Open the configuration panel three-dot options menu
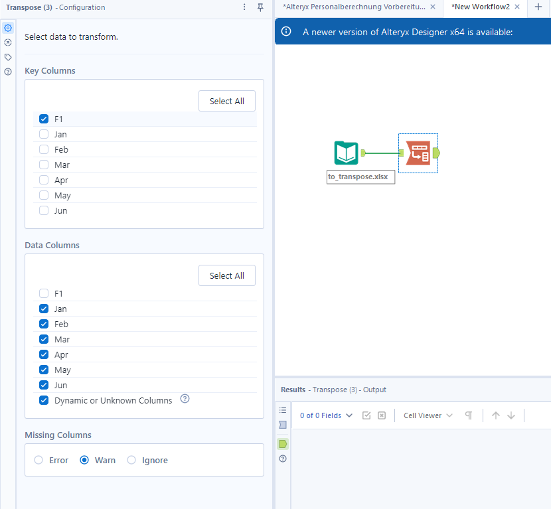 [x=244, y=7]
